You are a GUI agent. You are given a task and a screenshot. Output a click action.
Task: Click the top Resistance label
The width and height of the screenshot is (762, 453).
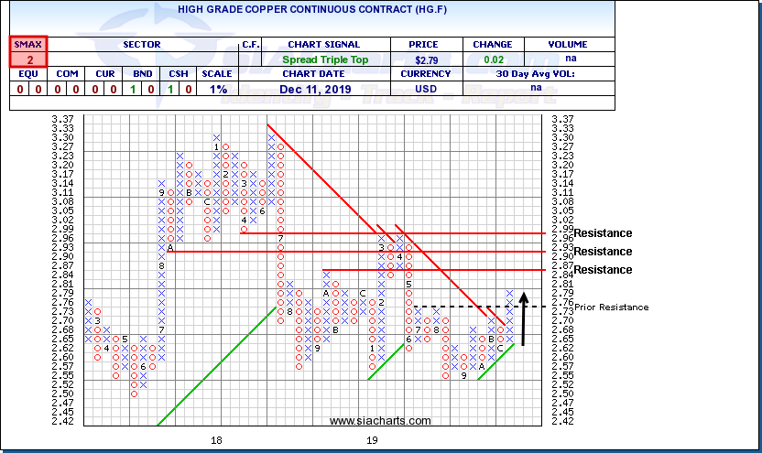coord(602,233)
